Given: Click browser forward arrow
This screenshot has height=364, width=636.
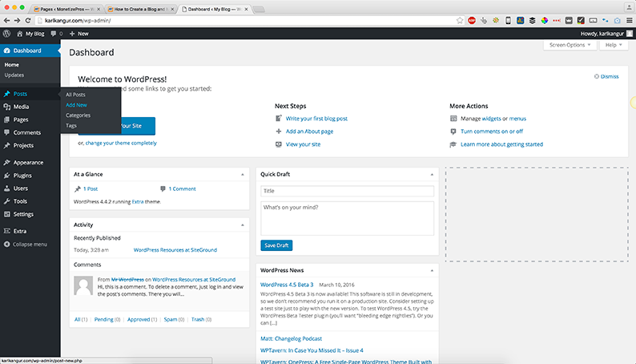Looking at the screenshot, I should click(x=17, y=20).
